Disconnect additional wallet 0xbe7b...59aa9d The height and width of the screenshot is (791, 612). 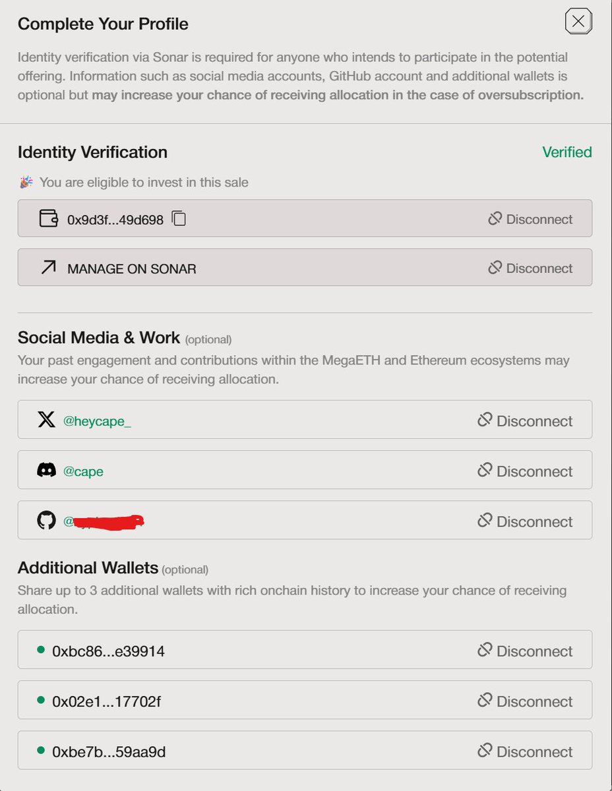tap(525, 751)
